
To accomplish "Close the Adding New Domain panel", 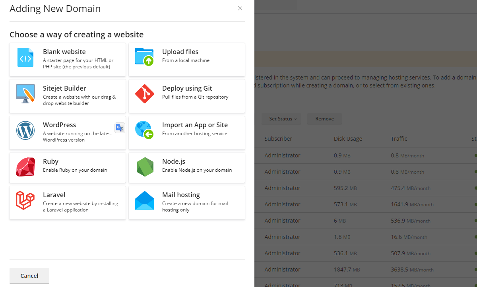I will pos(240,8).
